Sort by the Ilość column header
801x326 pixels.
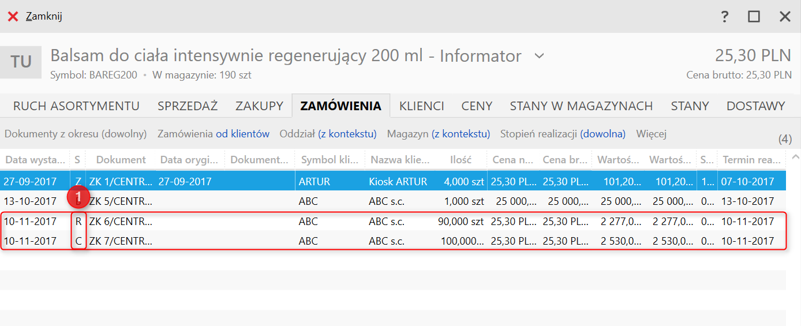pos(461,160)
